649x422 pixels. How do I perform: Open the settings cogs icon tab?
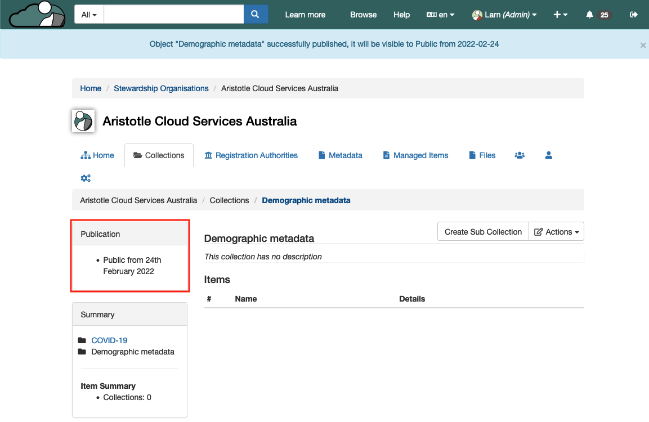pos(86,178)
